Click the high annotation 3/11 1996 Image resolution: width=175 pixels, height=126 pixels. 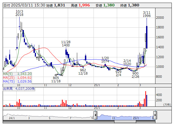[147, 14]
